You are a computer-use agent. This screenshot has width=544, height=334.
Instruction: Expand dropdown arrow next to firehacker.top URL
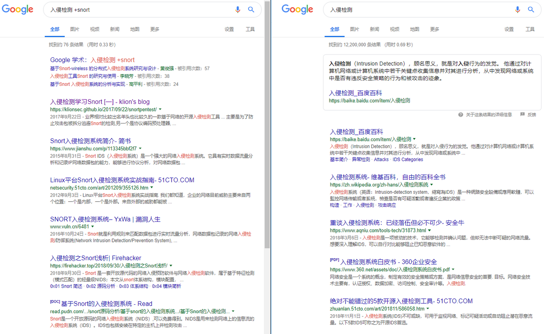[171, 266]
